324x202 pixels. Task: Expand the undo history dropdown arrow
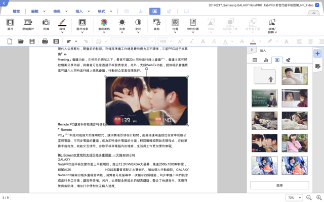pos(76,41)
